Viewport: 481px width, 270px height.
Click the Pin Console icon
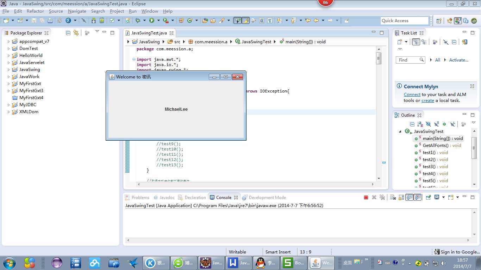click(x=428, y=198)
